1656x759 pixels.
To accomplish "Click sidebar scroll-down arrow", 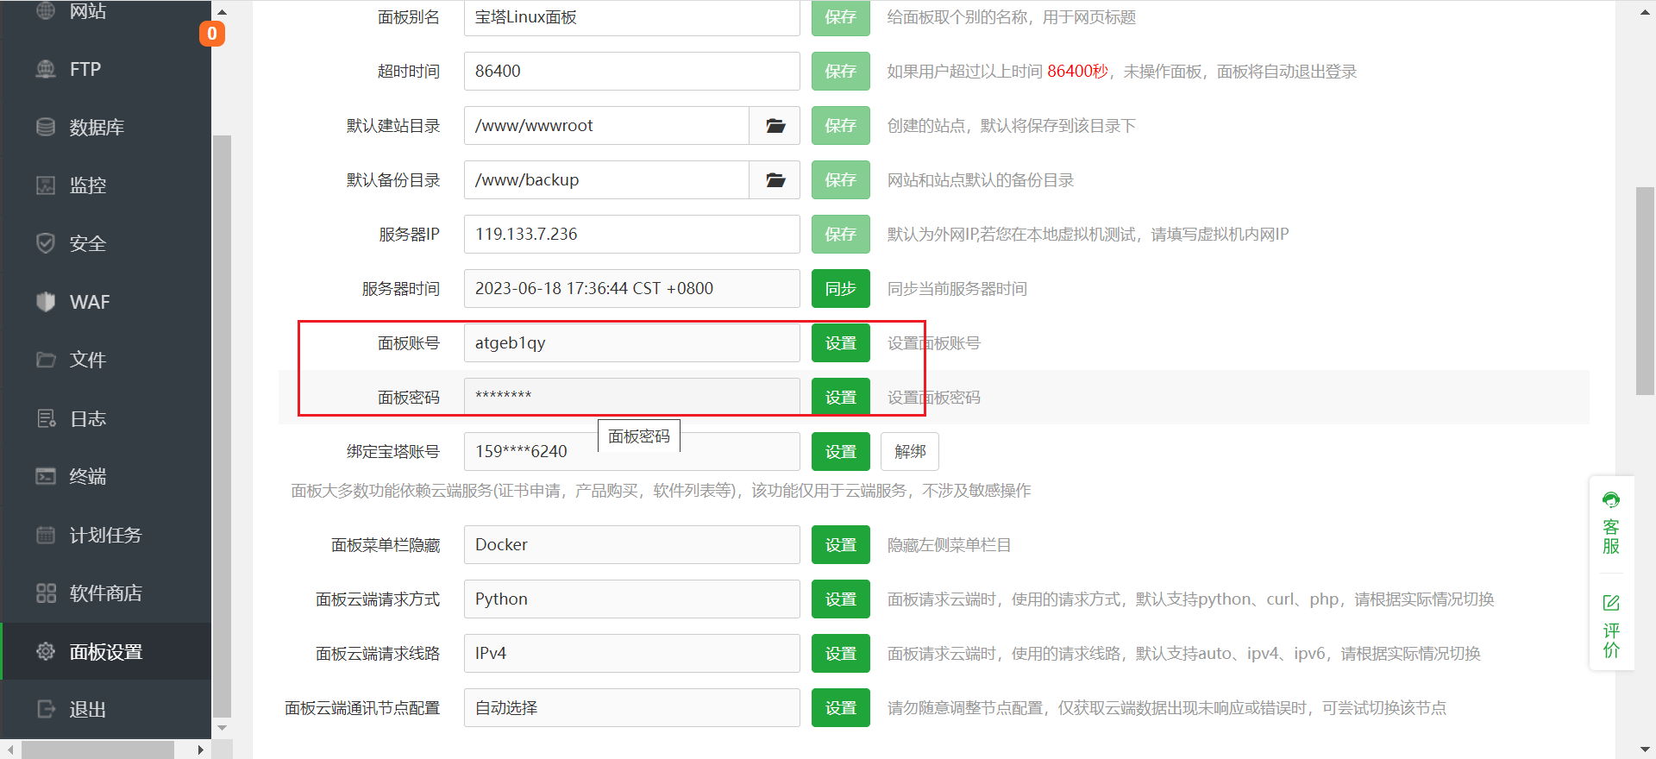I will point(222,728).
